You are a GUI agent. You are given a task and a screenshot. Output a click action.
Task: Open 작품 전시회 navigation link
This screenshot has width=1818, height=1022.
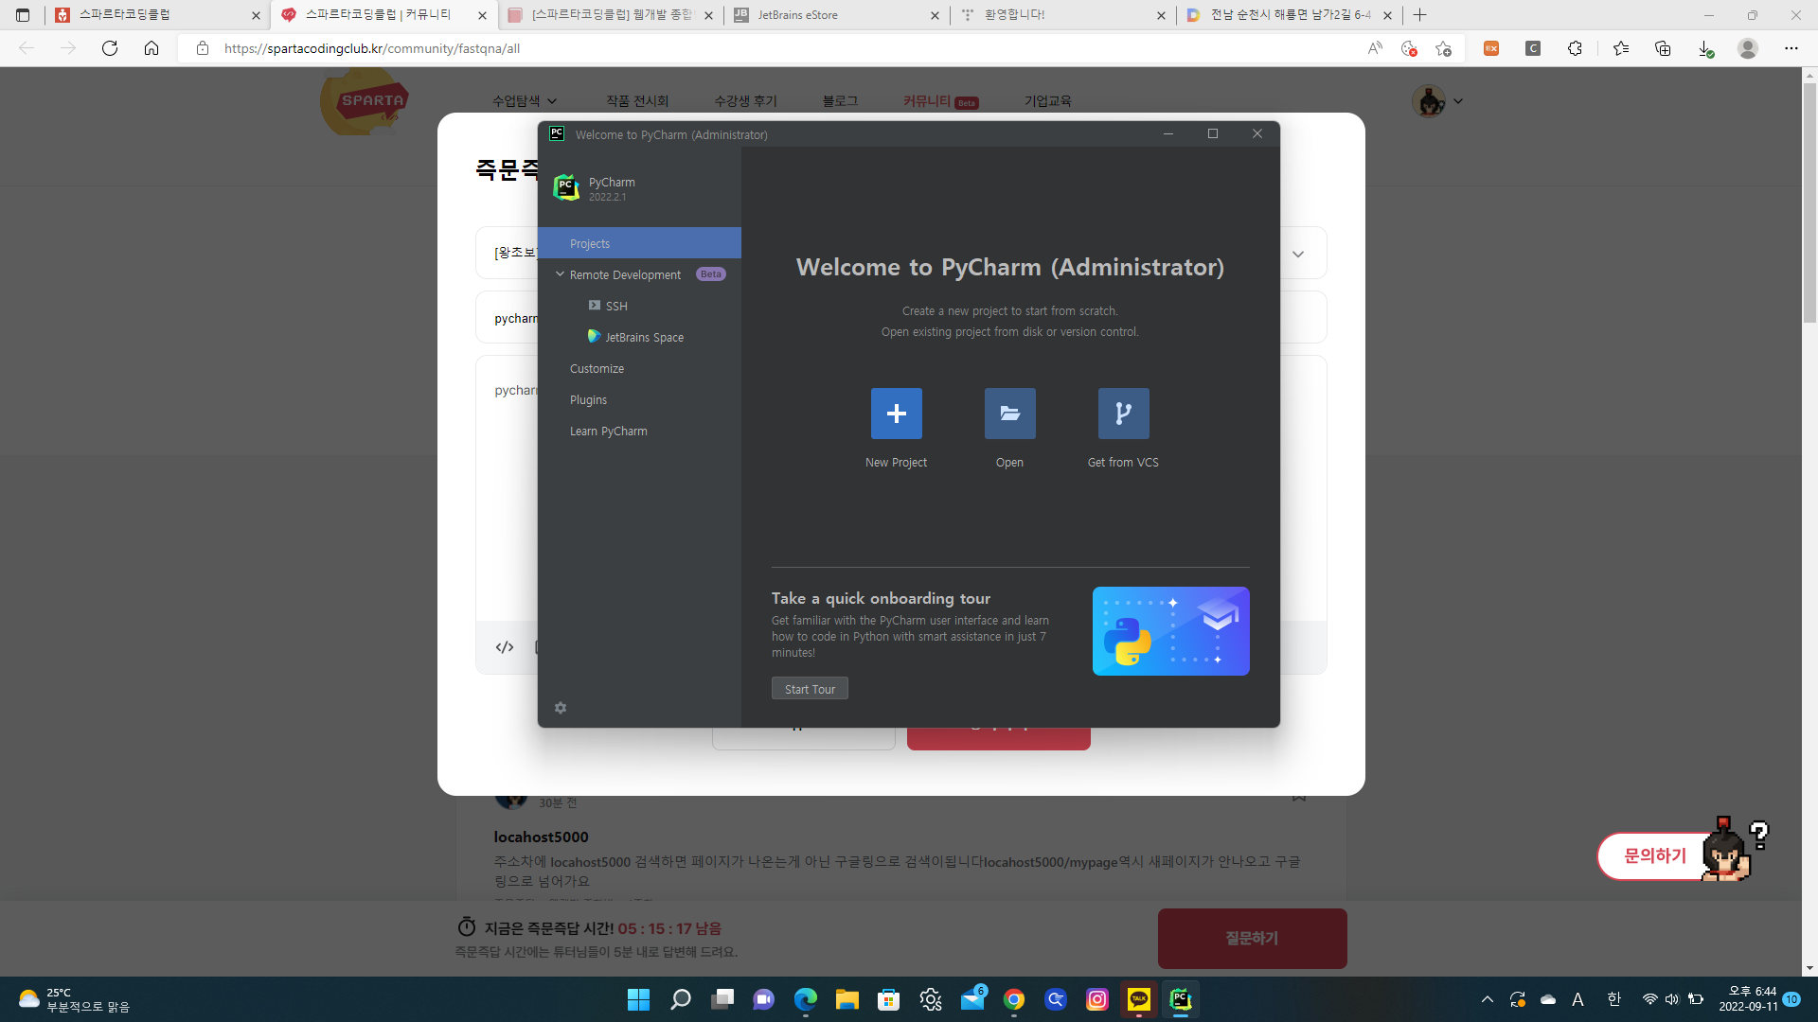[x=637, y=101]
